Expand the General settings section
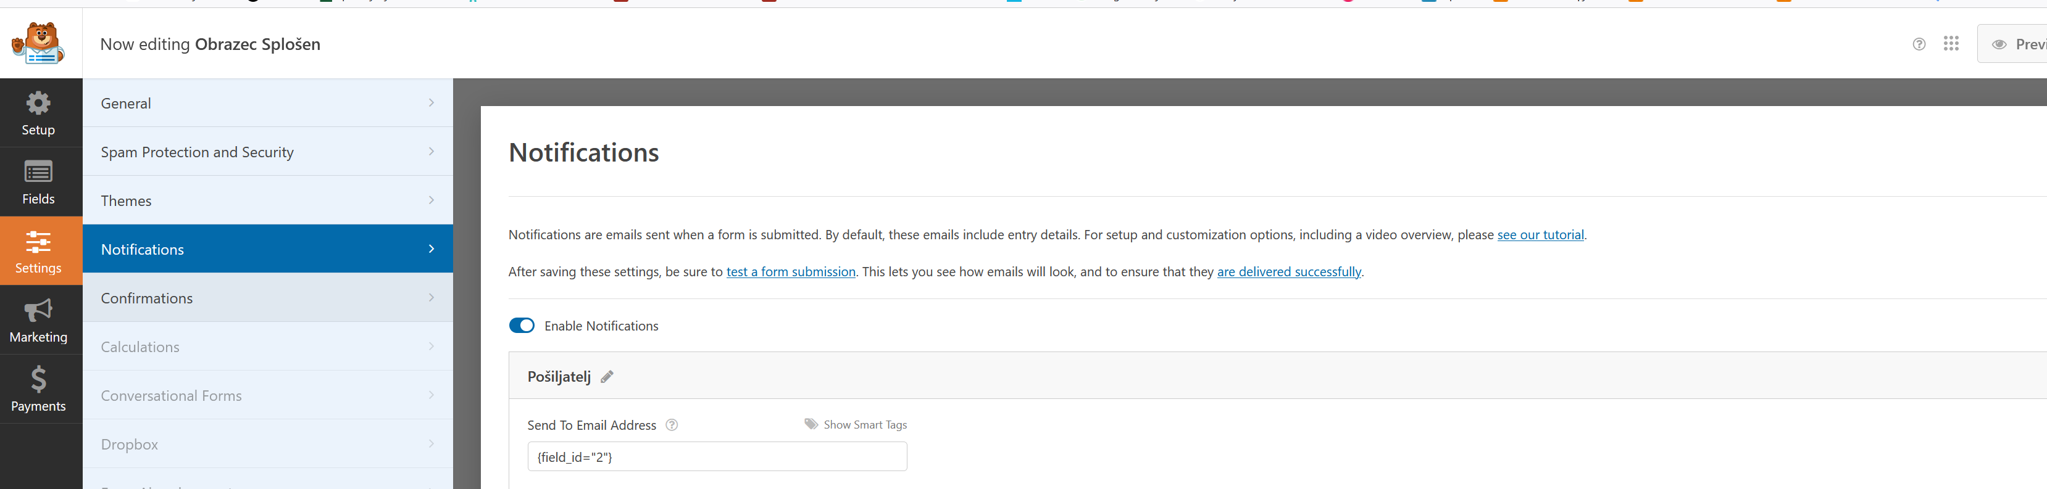 268,103
